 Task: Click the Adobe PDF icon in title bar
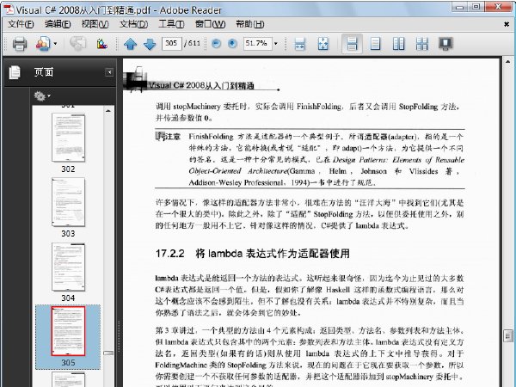coord(9,9)
